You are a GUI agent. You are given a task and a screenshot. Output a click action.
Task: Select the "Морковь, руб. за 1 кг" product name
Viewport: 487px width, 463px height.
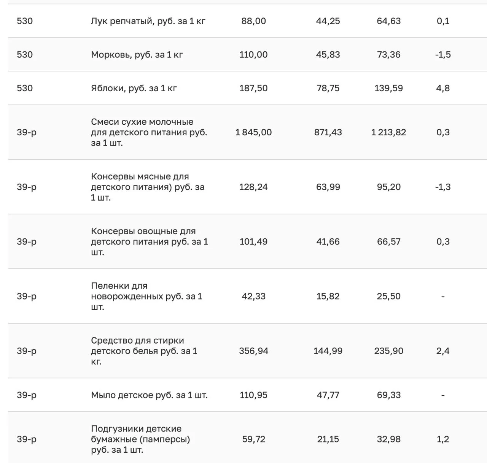click(137, 54)
